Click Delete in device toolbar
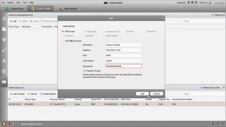The image size is (226, 127). click(x=34, y=21)
